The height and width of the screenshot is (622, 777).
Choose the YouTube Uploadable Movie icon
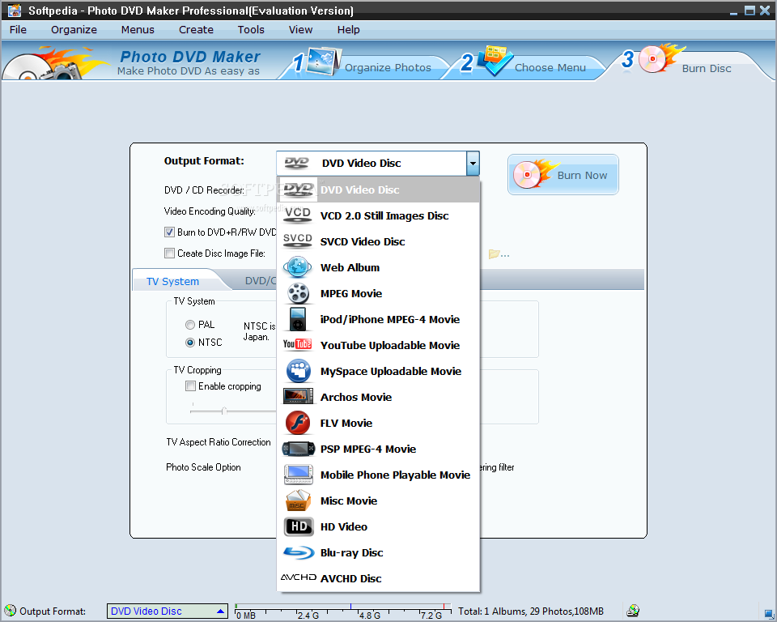297,344
